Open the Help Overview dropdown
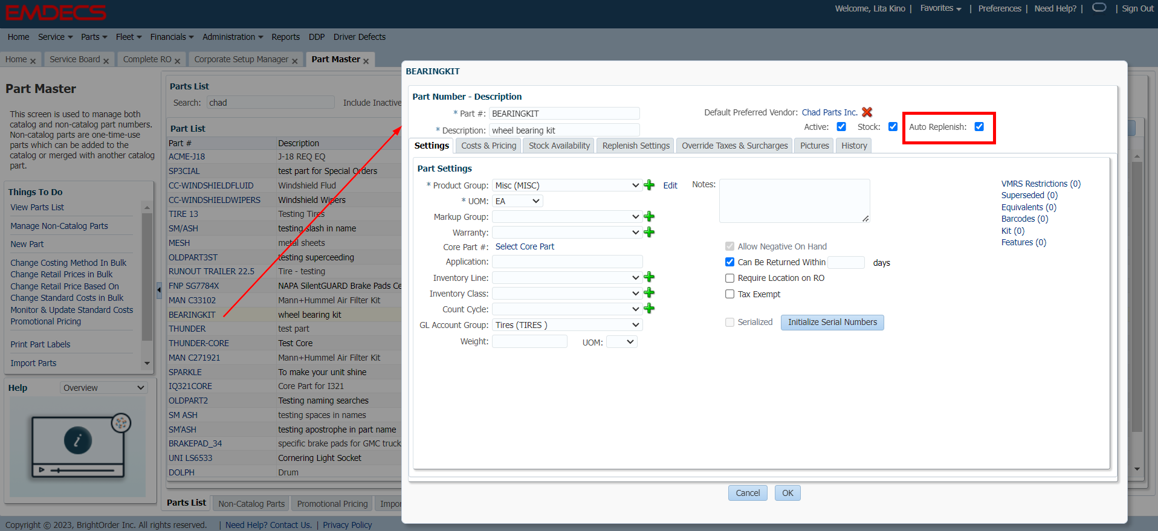This screenshot has height=531, width=1158. click(103, 388)
